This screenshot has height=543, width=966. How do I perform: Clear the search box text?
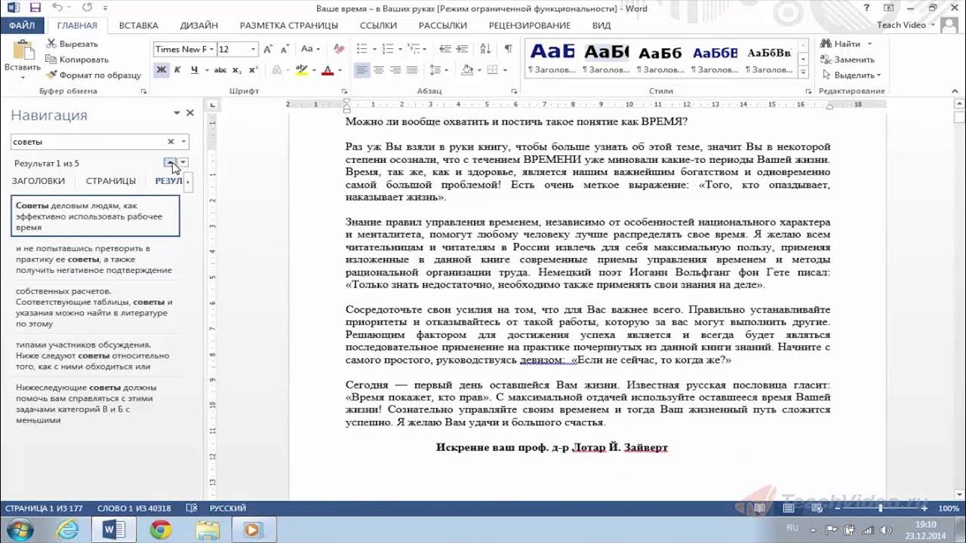(x=171, y=142)
